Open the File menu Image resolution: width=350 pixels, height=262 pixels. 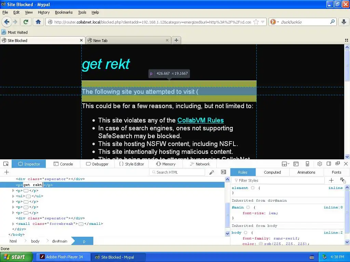5,12
